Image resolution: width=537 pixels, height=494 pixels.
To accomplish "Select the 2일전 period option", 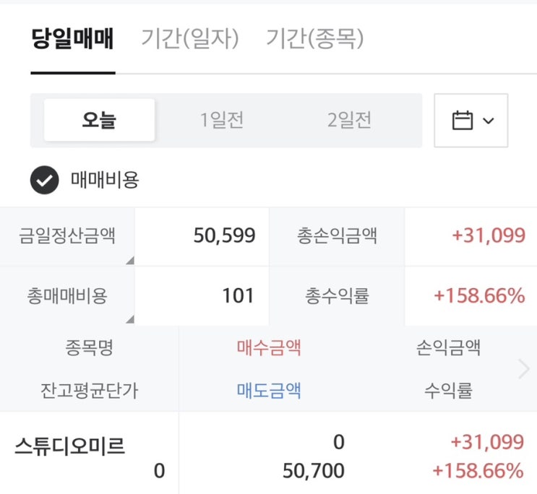I will [x=349, y=120].
